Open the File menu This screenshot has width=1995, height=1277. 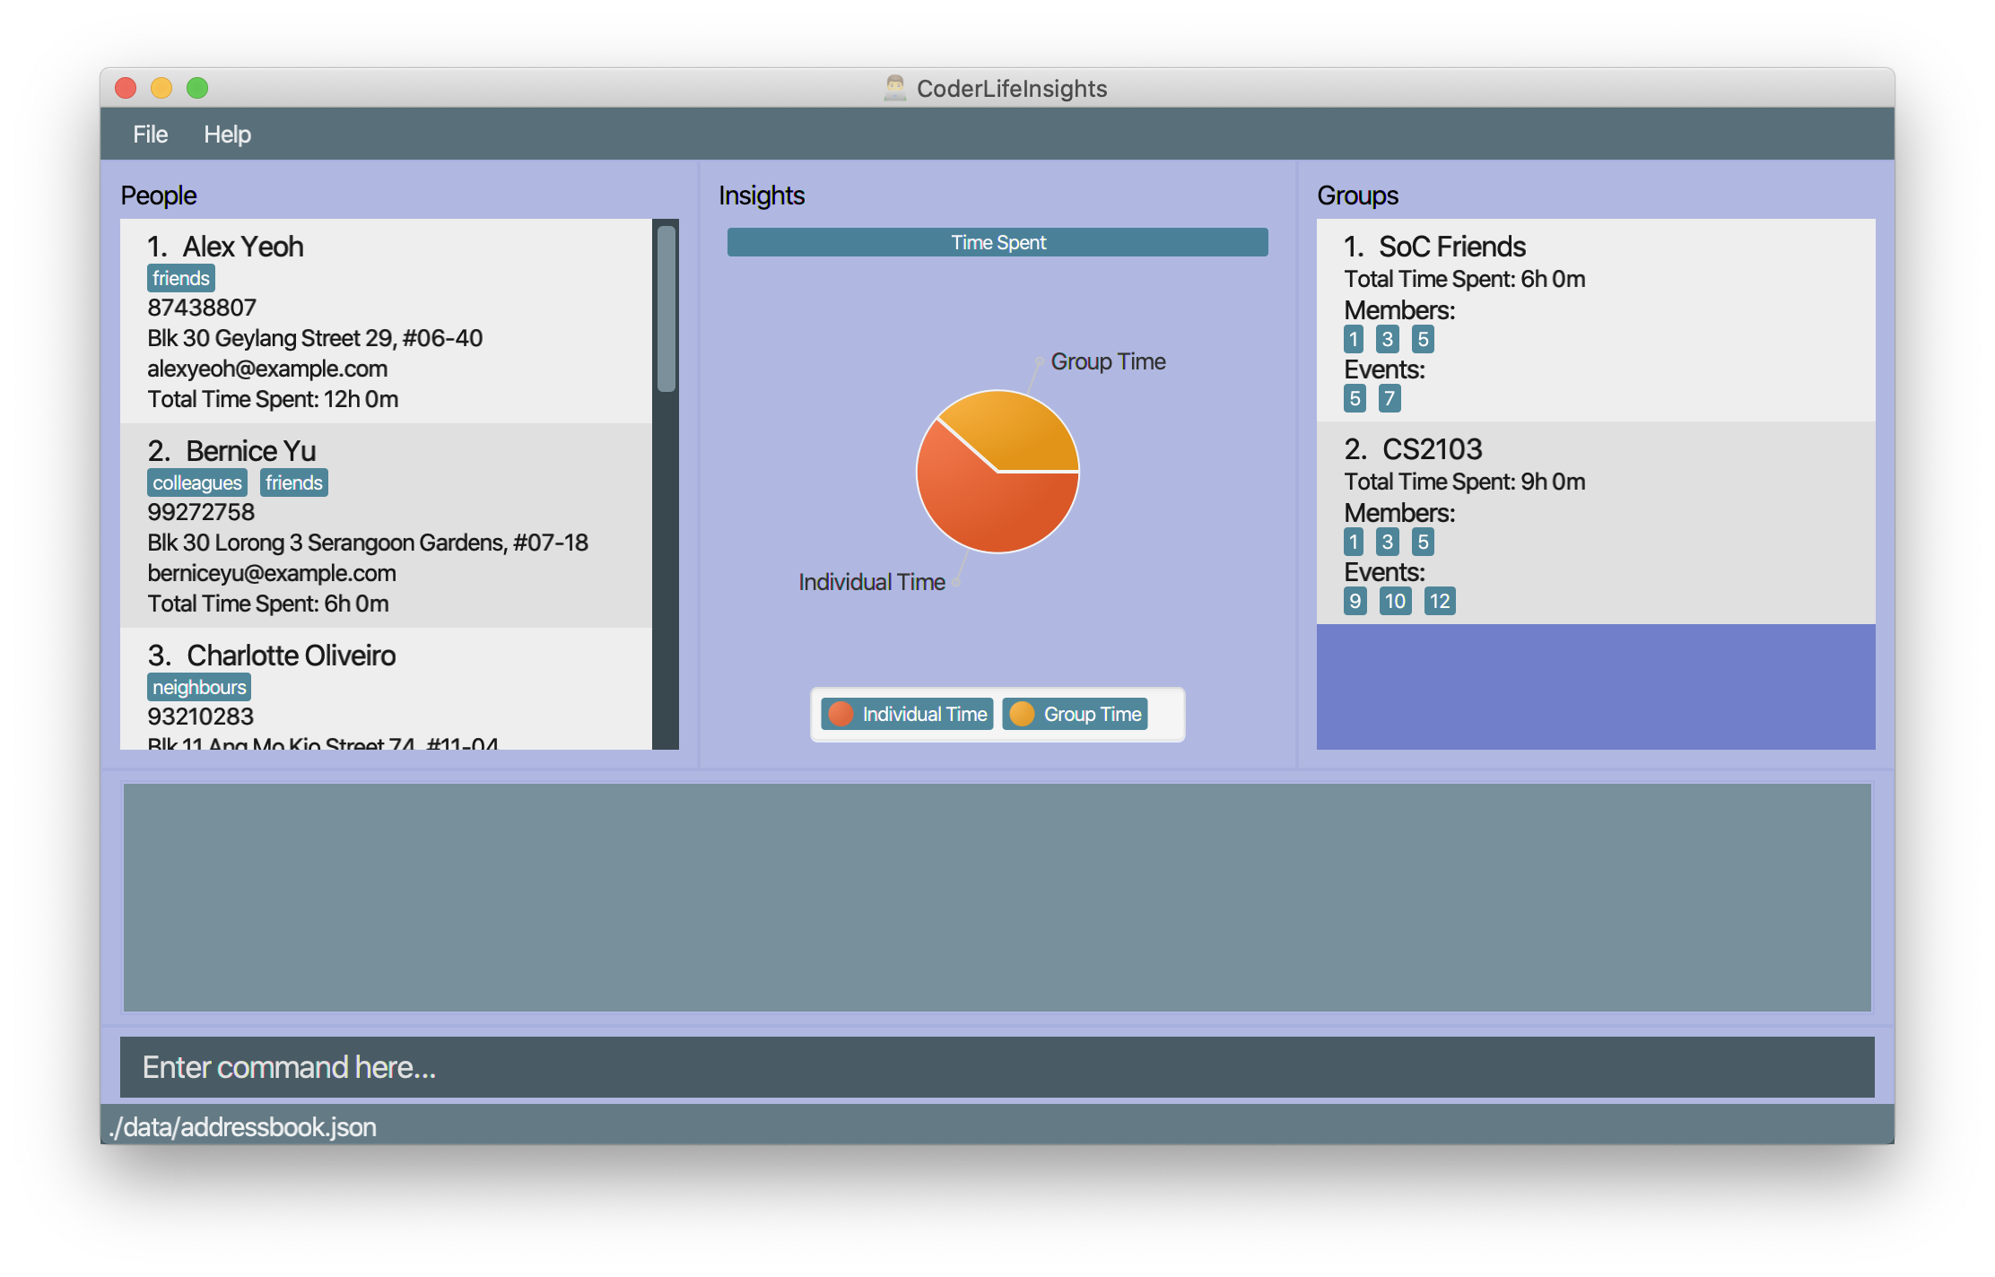pyautogui.click(x=150, y=135)
